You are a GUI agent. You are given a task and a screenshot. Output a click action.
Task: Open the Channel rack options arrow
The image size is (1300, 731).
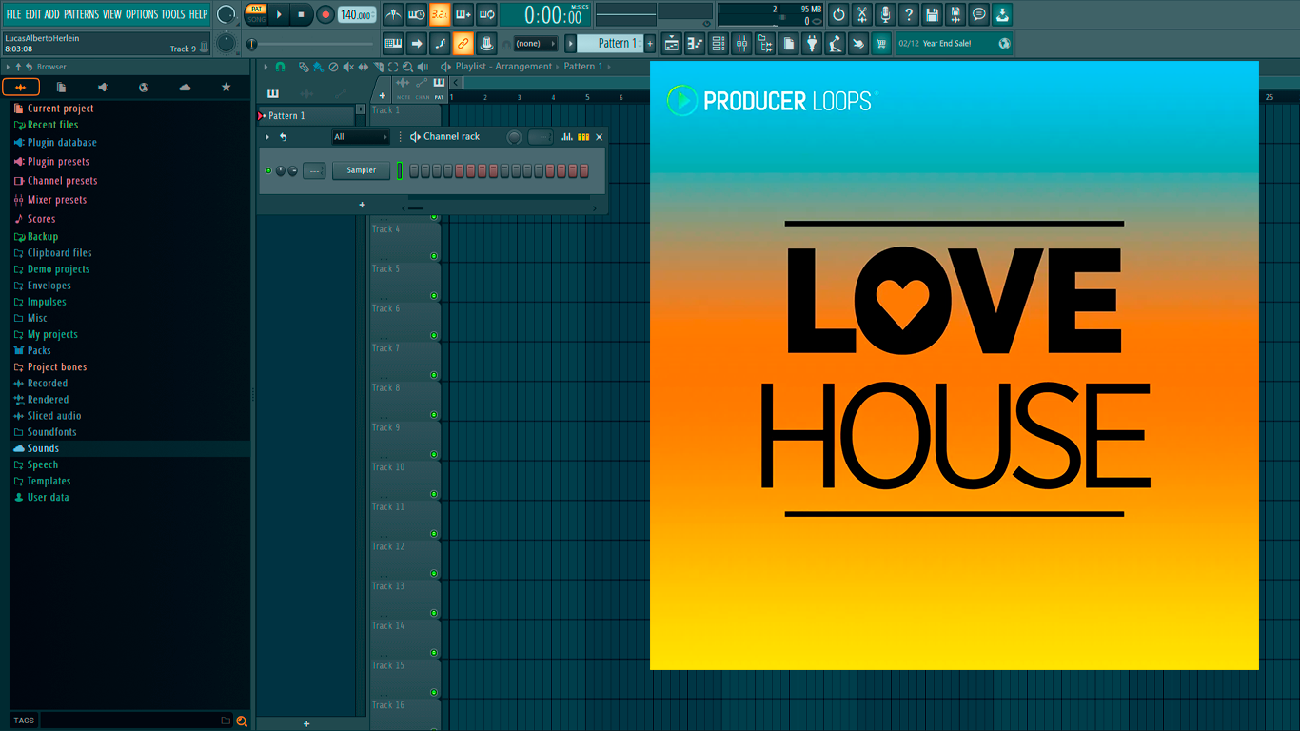click(x=267, y=137)
